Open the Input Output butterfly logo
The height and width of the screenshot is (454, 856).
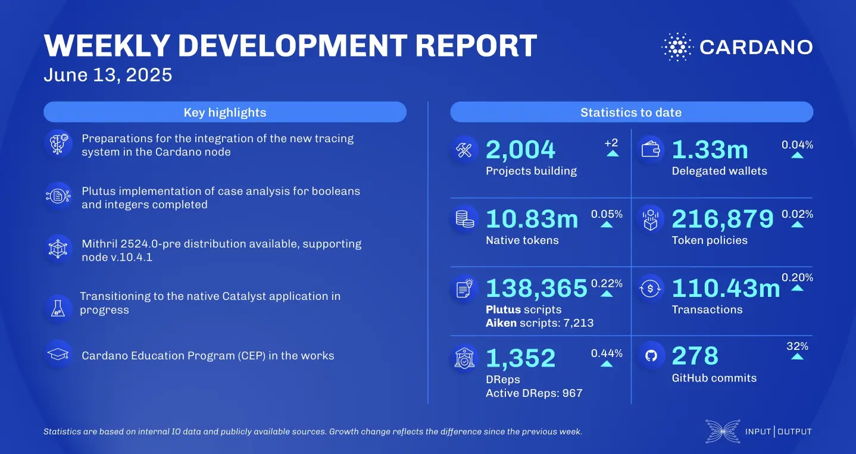722,431
